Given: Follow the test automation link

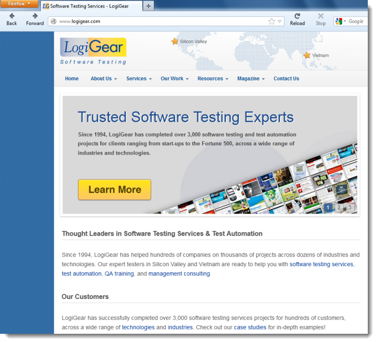Looking at the screenshot, I should coord(81,274).
